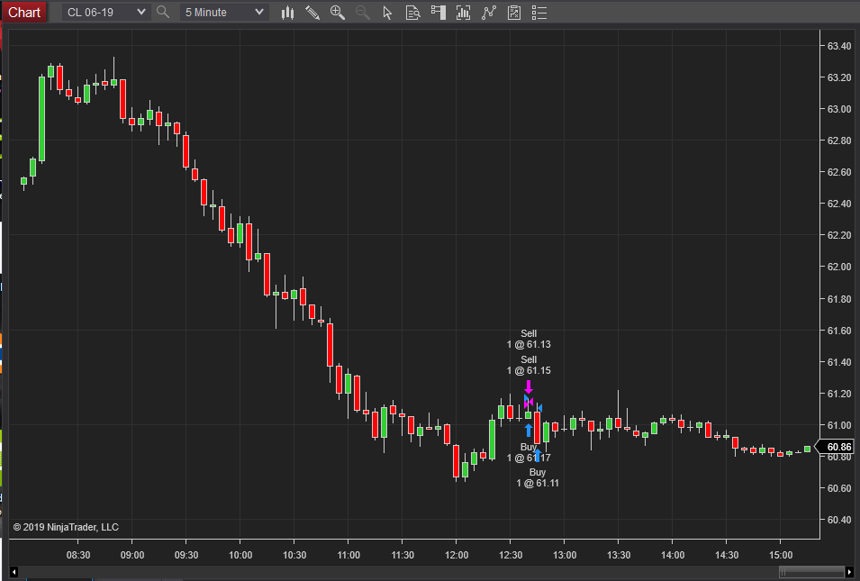Click the 12:00 time axis label
860x581 pixels.
[457, 555]
